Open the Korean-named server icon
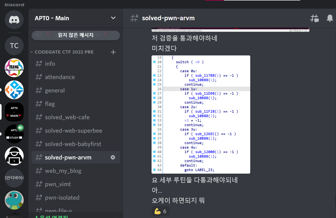The image size is (336, 218). point(14,178)
